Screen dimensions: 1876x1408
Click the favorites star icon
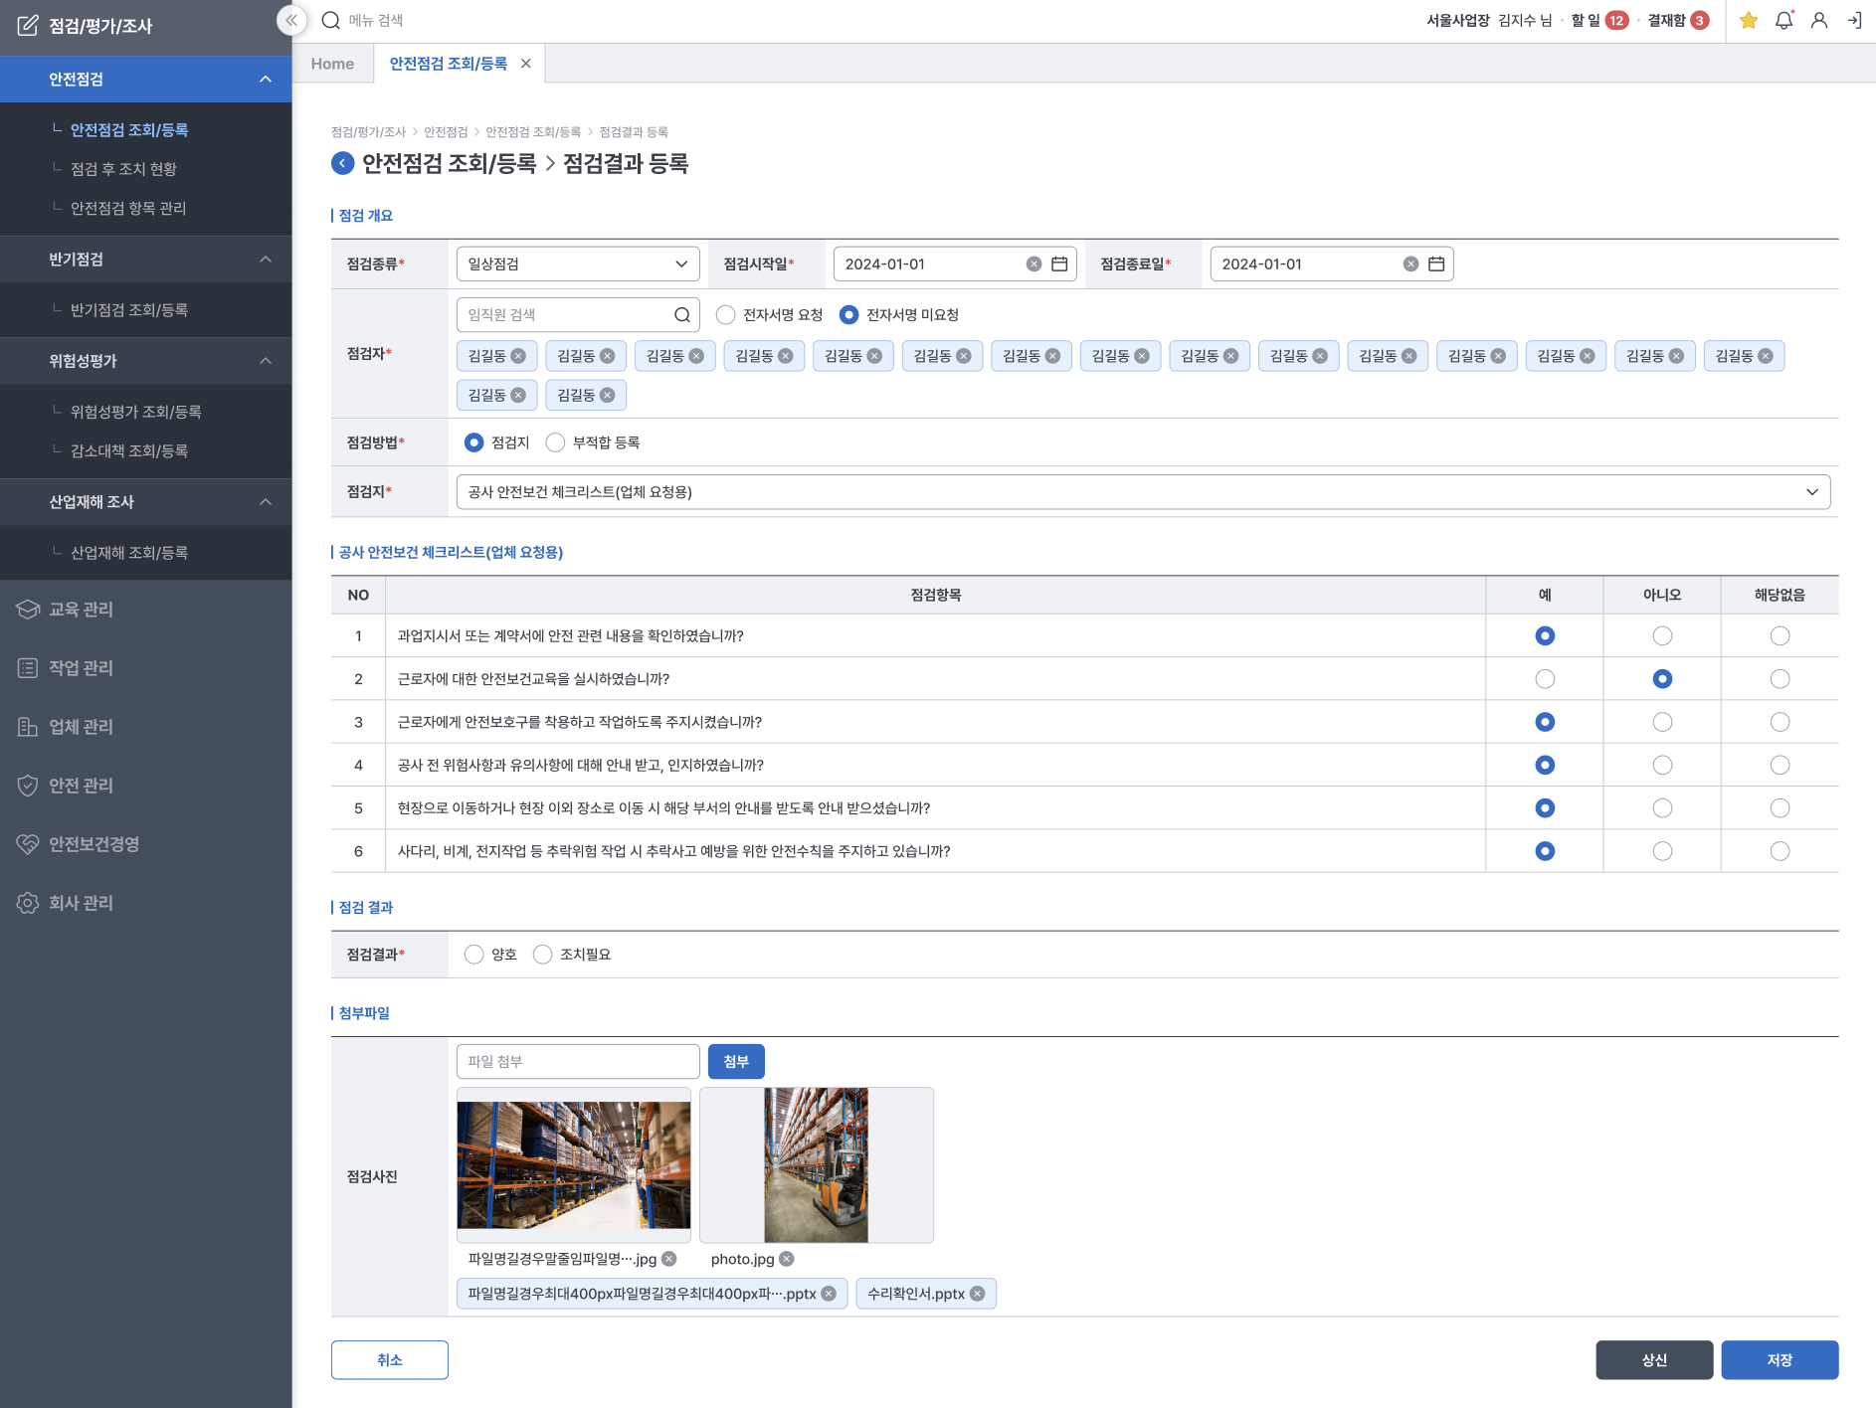pyautogui.click(x=1749, y=21)
